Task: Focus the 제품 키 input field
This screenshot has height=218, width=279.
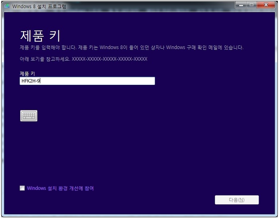Action: coord(87,81)
